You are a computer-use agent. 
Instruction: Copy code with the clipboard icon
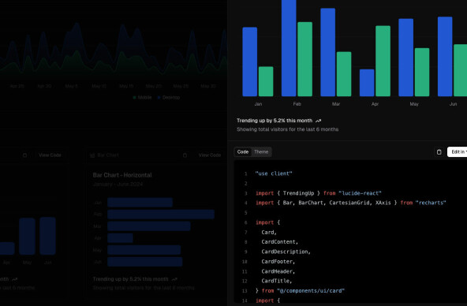point(439,152)
